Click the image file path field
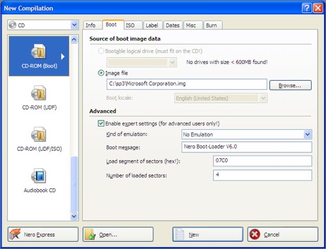This screenshot has width=326, height=249. tap(186, 84)
